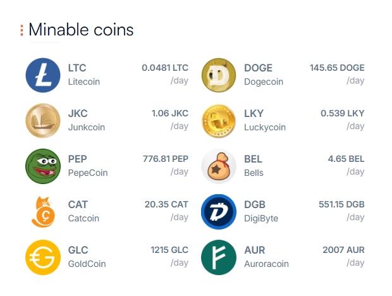Select the 551.15 DGB daily amount
The height and width of the screenshot is (296, 392).
[341, 204]
